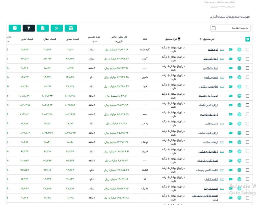Viewport: 256px width, 205px height.
Task: Open the green camera icon for اعتماد کارگزاری بانک ملی
Action: (230, 198)
